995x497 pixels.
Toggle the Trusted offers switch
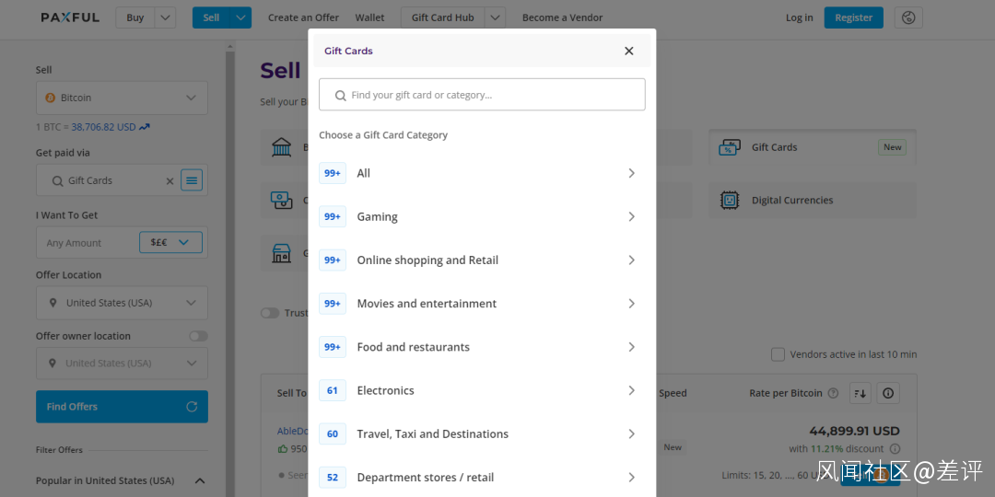pos(269,313)
